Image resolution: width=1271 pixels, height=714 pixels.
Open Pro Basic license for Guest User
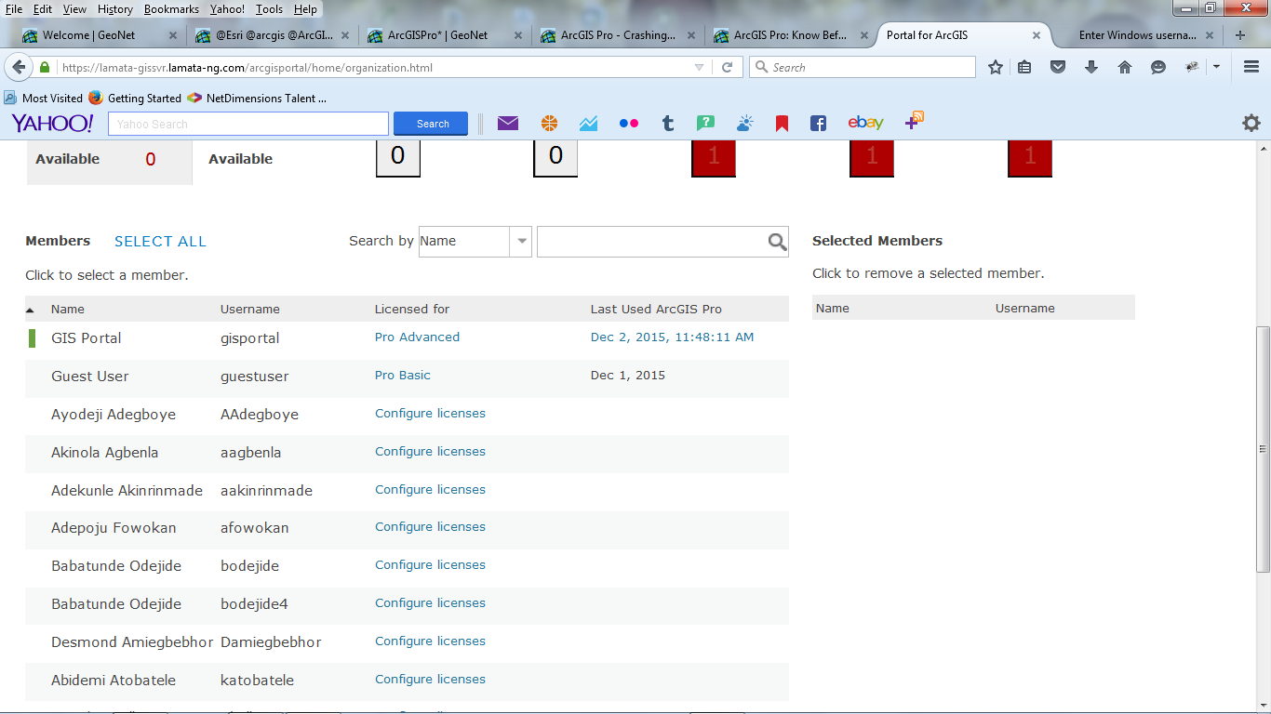pos(403,376)
